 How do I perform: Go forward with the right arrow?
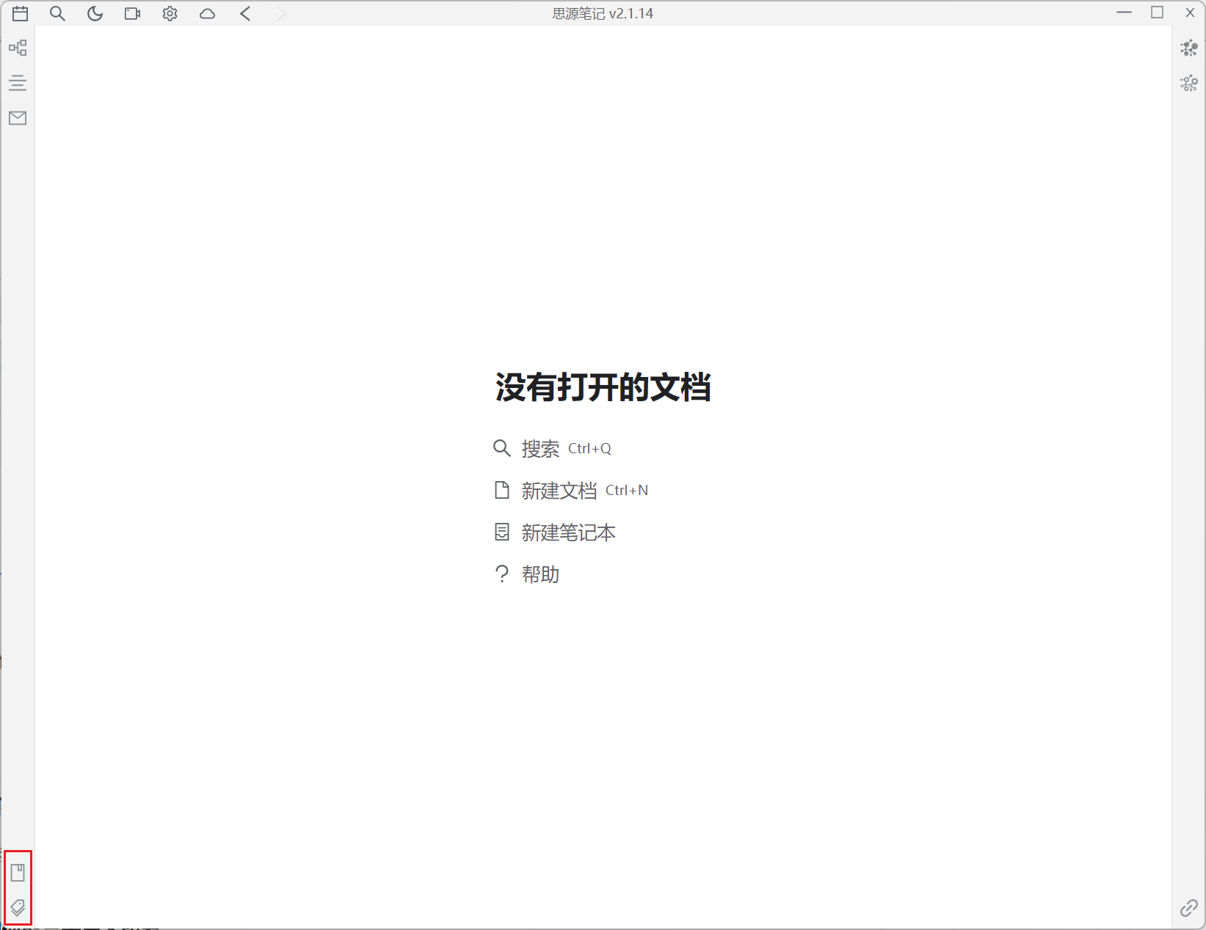(x=283, y=13)
